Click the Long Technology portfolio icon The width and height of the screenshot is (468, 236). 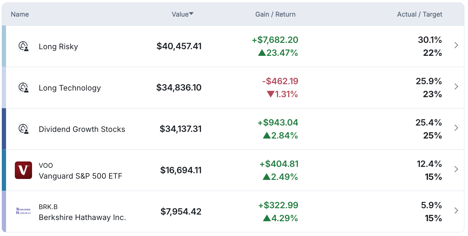tap(23, 88)
